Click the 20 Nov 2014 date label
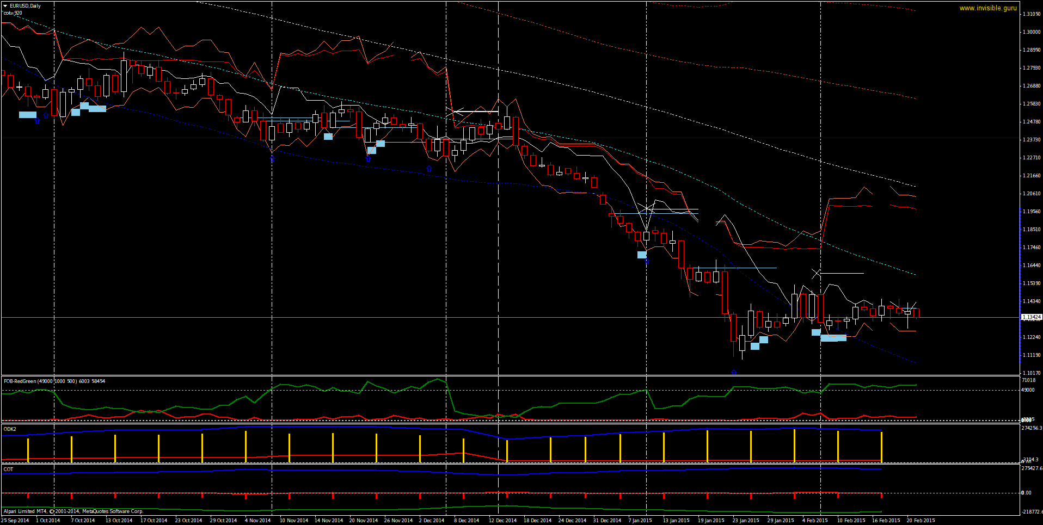 pos(363,521)
